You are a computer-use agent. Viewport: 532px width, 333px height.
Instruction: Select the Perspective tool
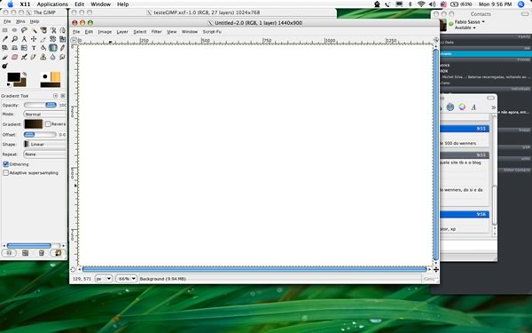pos(14,48)
